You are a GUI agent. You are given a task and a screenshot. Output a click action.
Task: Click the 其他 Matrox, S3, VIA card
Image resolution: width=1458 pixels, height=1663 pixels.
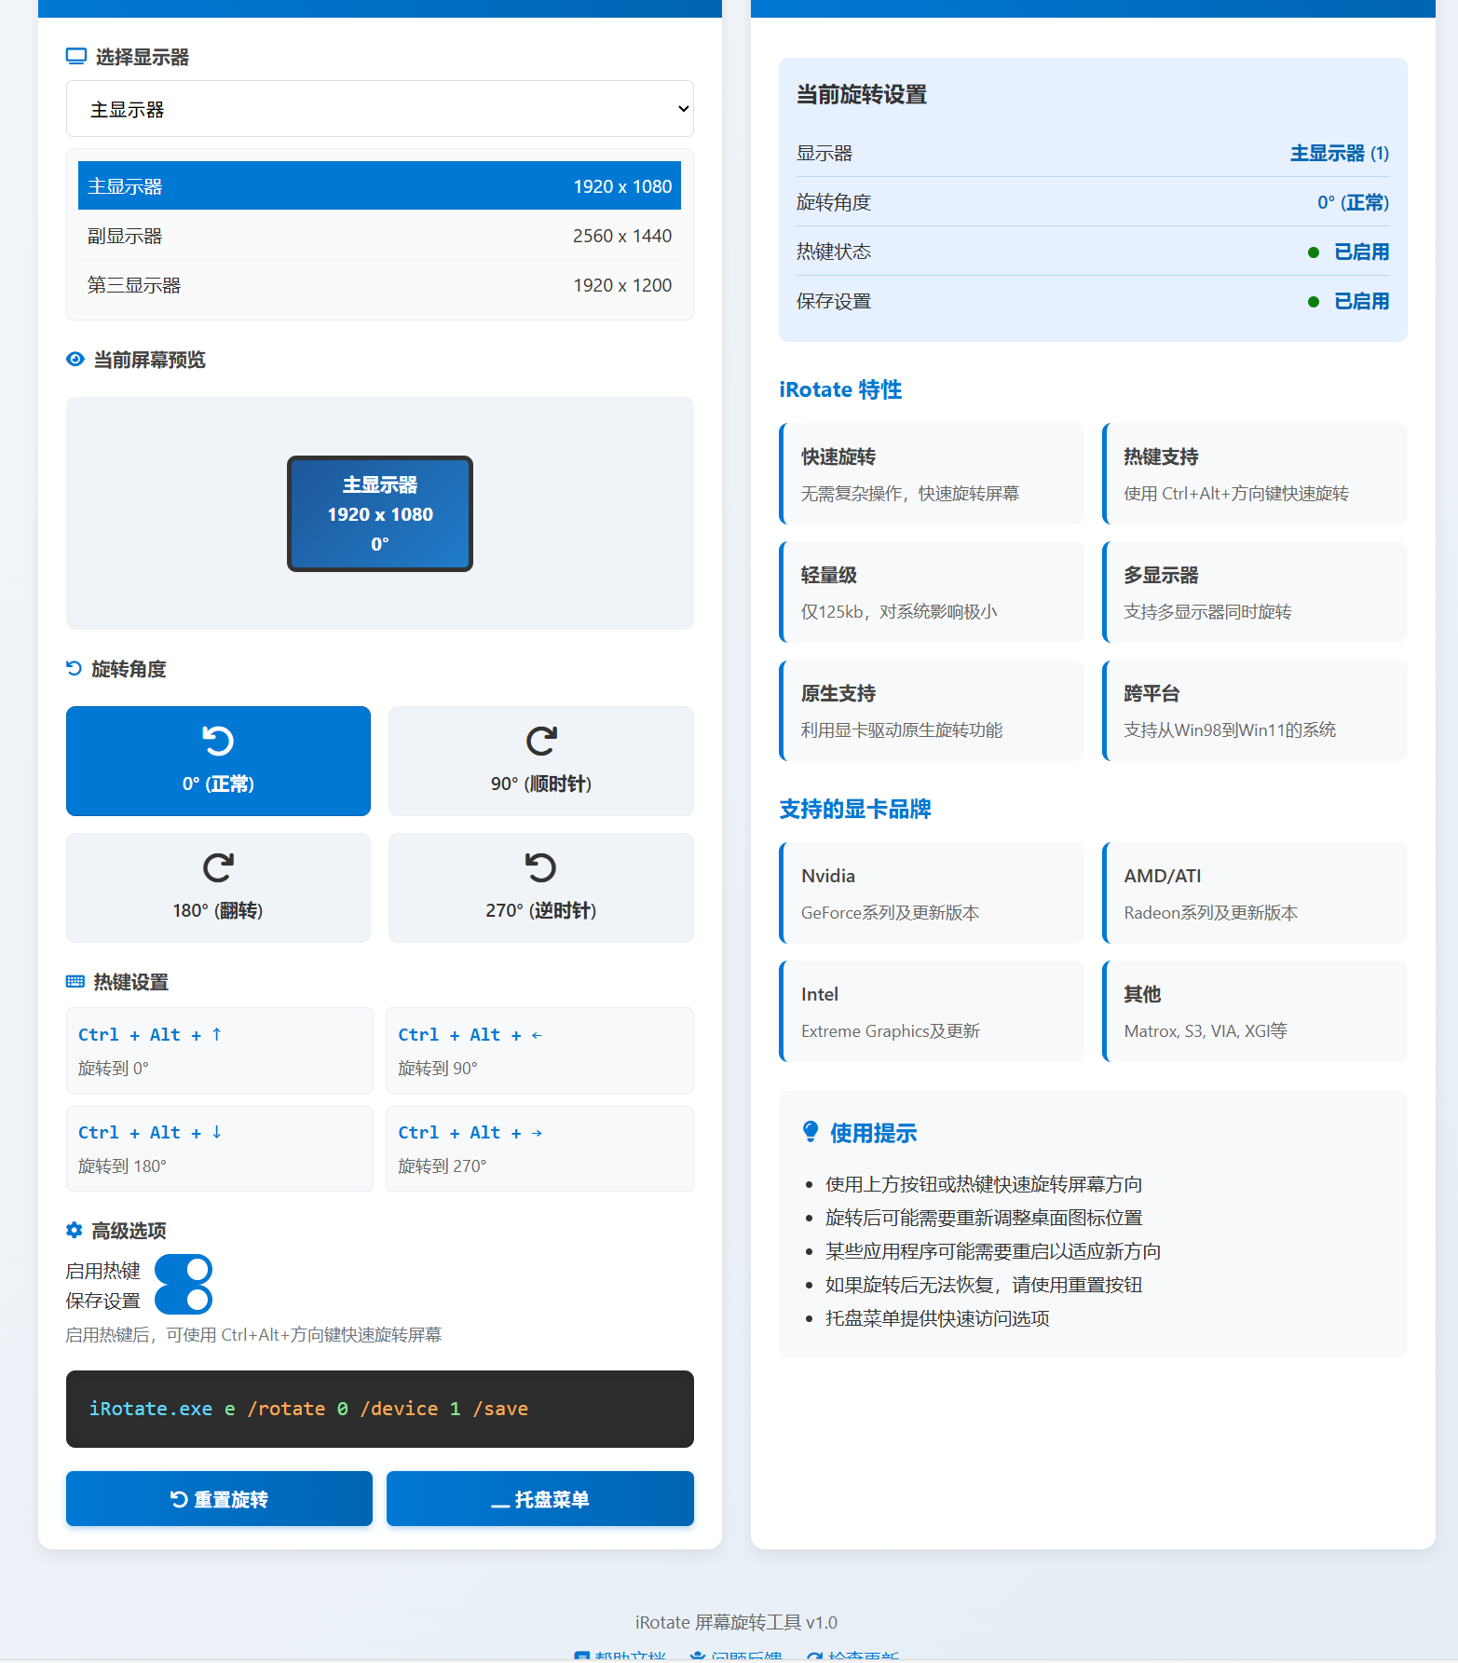point(1255,1011)
